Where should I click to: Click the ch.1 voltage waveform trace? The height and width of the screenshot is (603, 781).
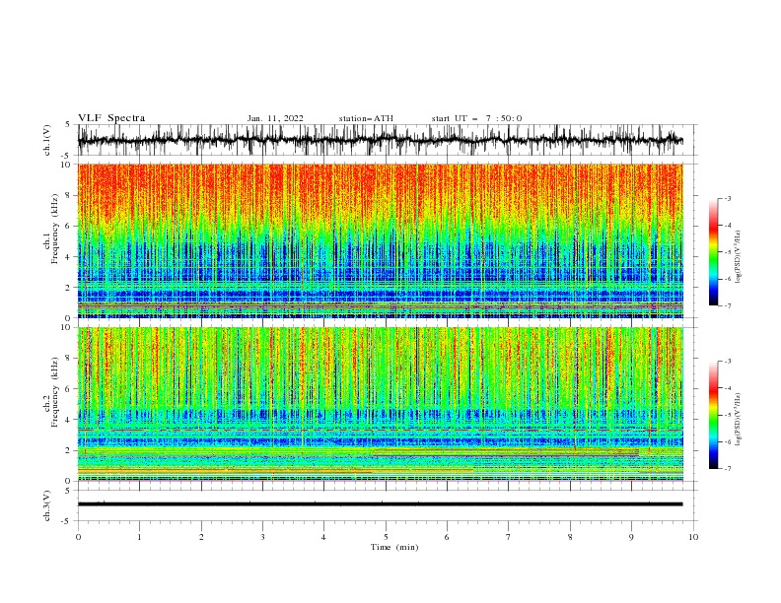380,140
